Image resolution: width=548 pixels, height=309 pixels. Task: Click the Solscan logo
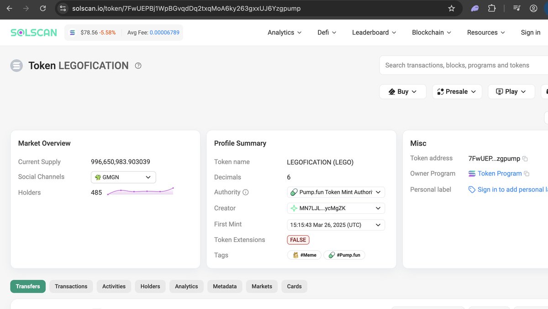tap(34, 32)
